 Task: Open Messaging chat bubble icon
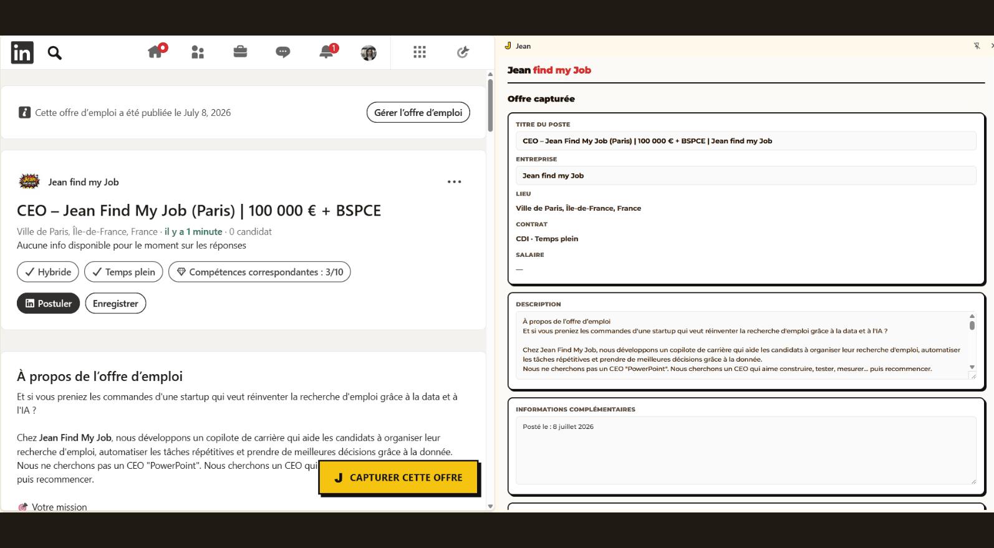click(x=283, y=52)
